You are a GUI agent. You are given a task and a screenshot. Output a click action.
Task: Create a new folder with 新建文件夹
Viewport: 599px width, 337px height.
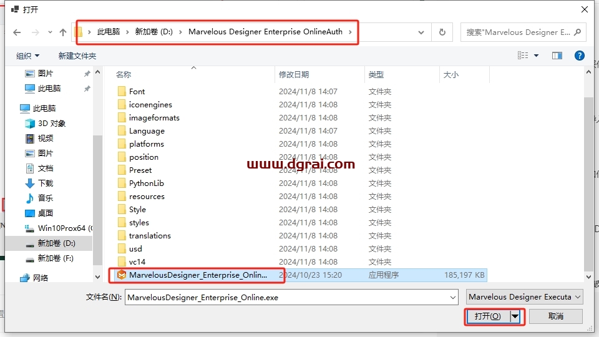[77, 56]
